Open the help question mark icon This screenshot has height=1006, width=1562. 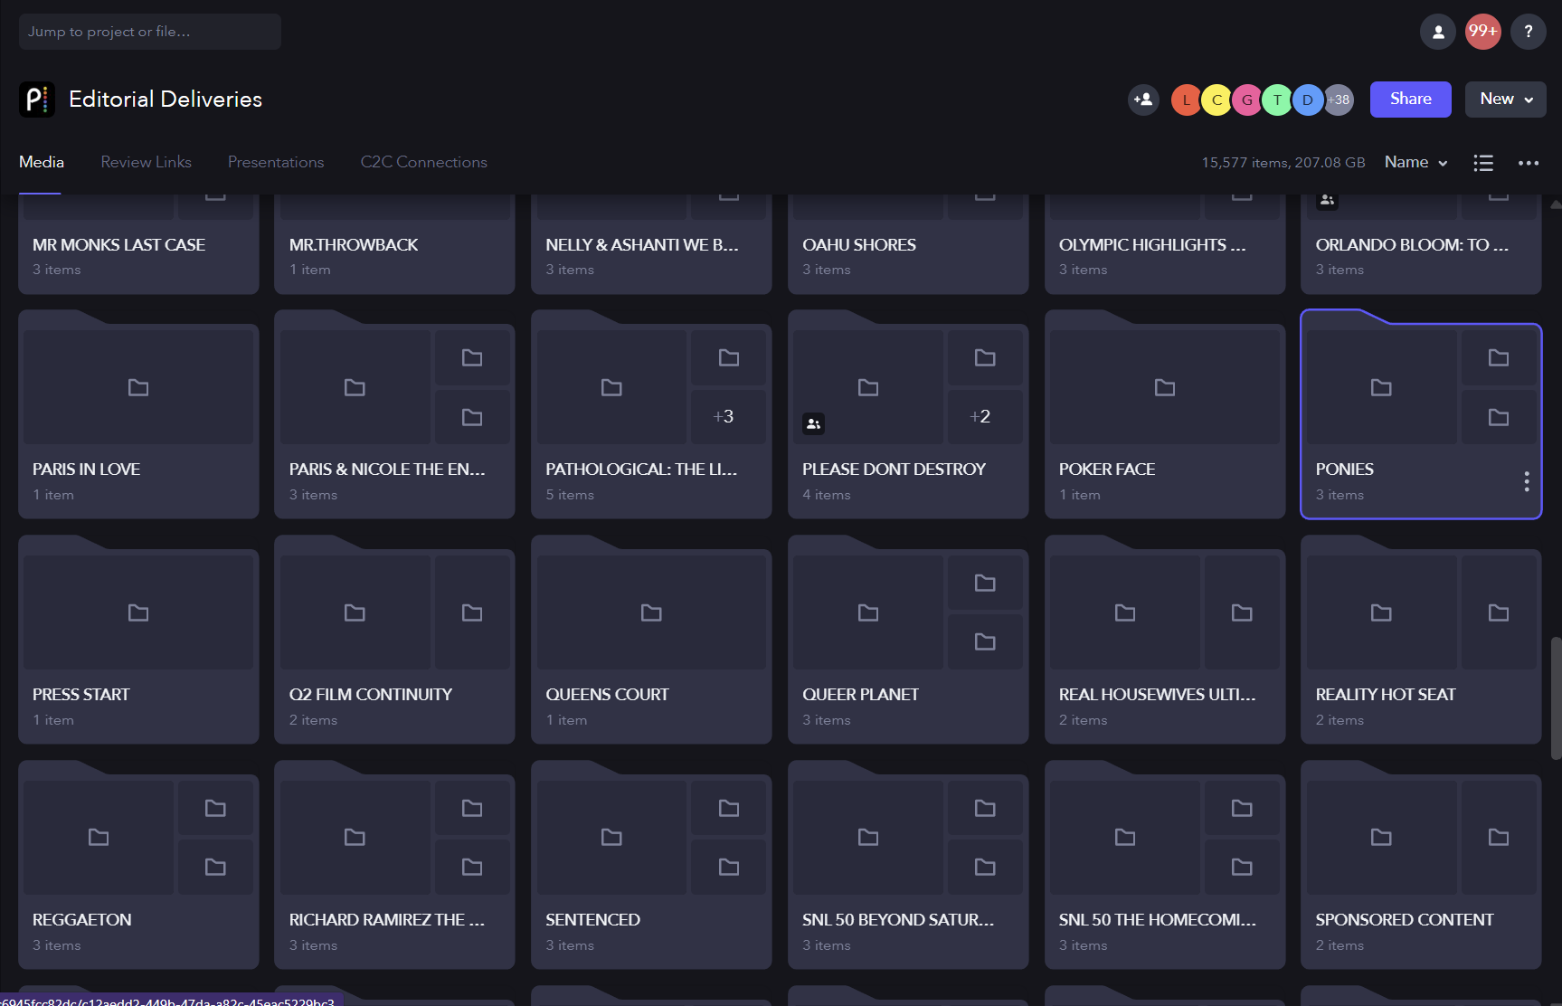1528,32
